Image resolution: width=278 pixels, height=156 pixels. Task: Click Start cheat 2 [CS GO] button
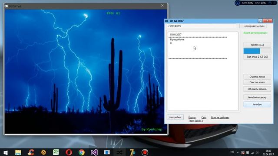coord(257,57)
